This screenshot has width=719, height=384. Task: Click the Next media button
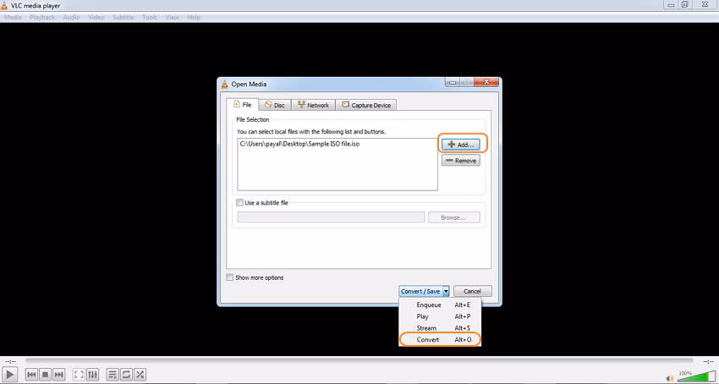(58, 375)
